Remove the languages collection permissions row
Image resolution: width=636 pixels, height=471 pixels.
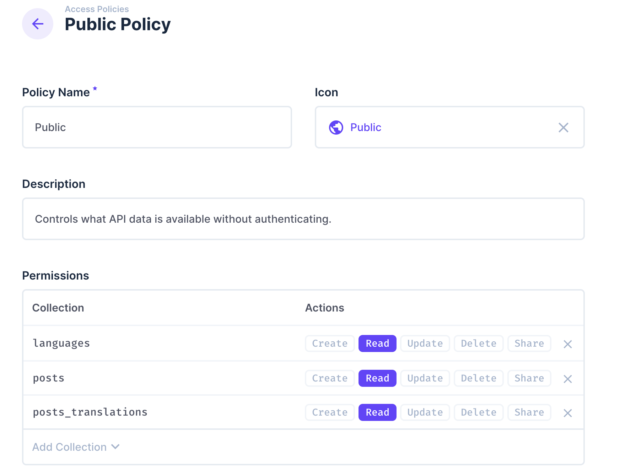[567, 344]
